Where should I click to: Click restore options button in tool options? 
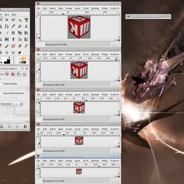coord(9,126)
